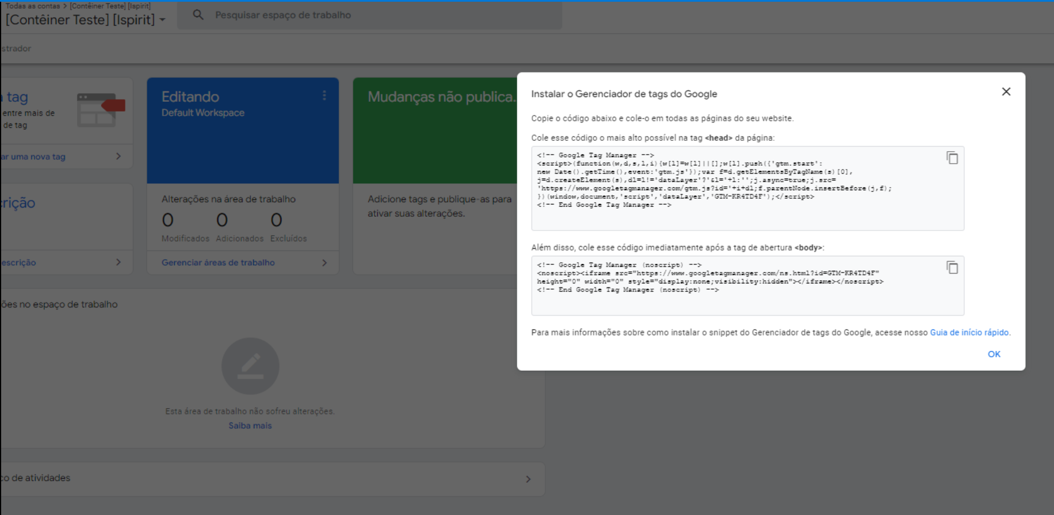The width and height of the screenshot is (1054, 515).
Task: Click the new tag illustration icon
Action: [101, 110]
